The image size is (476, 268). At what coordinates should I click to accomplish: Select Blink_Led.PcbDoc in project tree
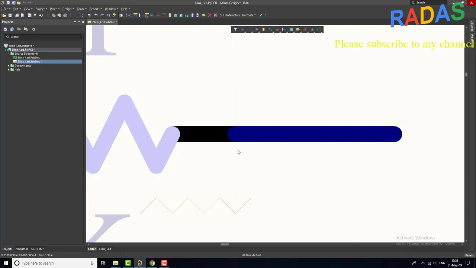29,58
